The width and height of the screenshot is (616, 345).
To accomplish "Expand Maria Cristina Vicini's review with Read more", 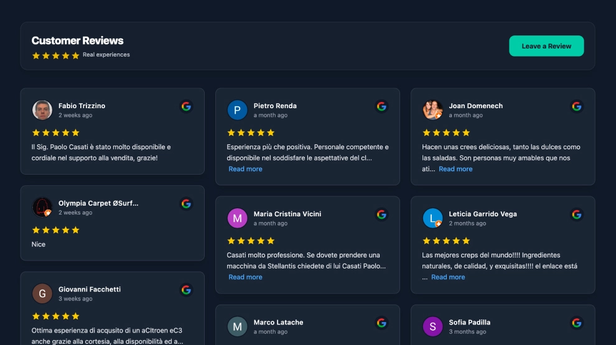I will [x=245, y=277].
